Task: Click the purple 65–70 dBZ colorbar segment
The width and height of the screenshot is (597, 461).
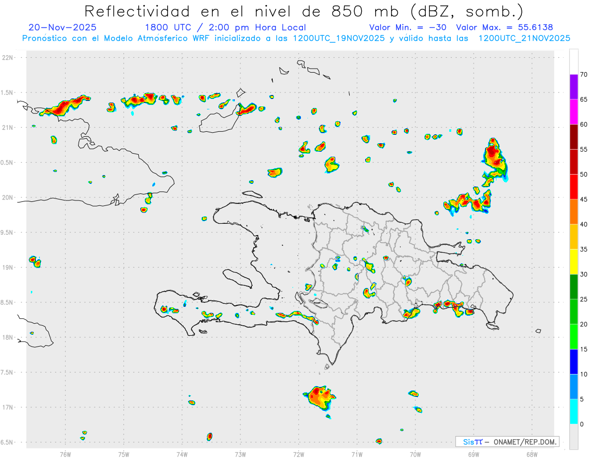Action: (x=574, y=87)
